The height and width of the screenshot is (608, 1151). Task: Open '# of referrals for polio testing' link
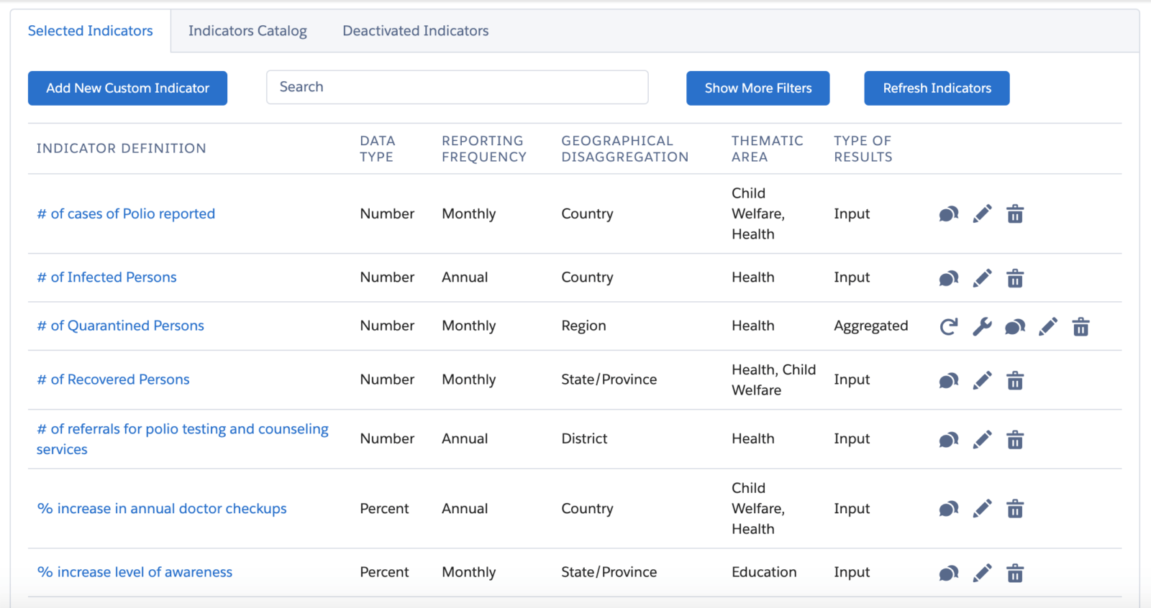183,439
